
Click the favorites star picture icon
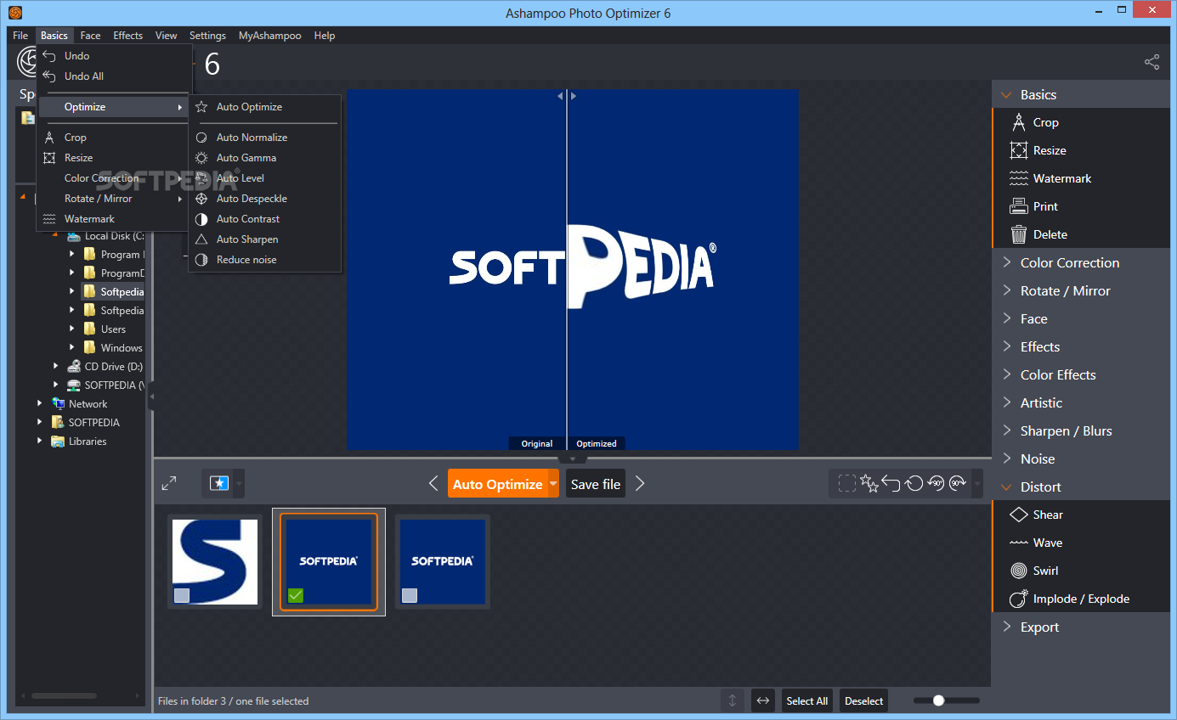click(219, 483)
